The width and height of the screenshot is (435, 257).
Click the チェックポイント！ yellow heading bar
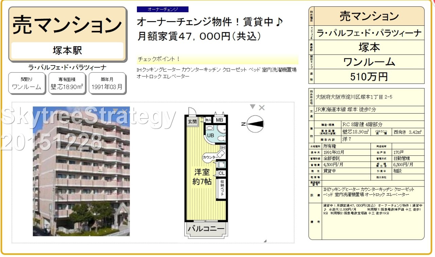click(217, 59)
